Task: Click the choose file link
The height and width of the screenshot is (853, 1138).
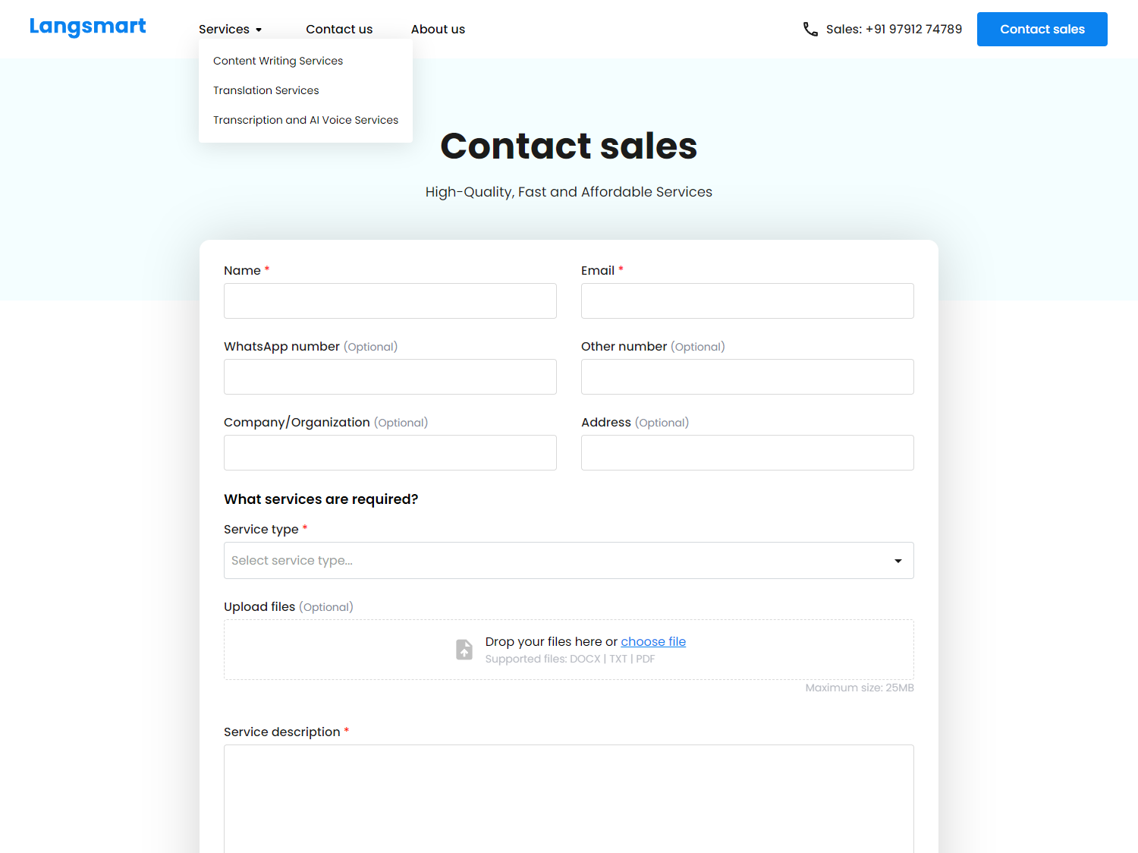Action: (x=653, y=642)
